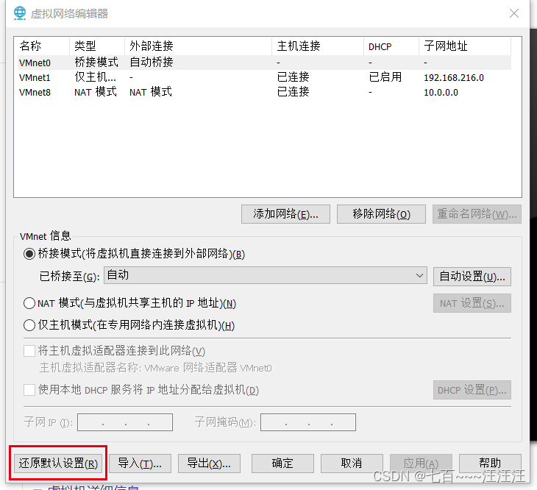The image size is (537, 490).
Task: Click the DHCP 设置(P)... button
Action: coord(472,390)
